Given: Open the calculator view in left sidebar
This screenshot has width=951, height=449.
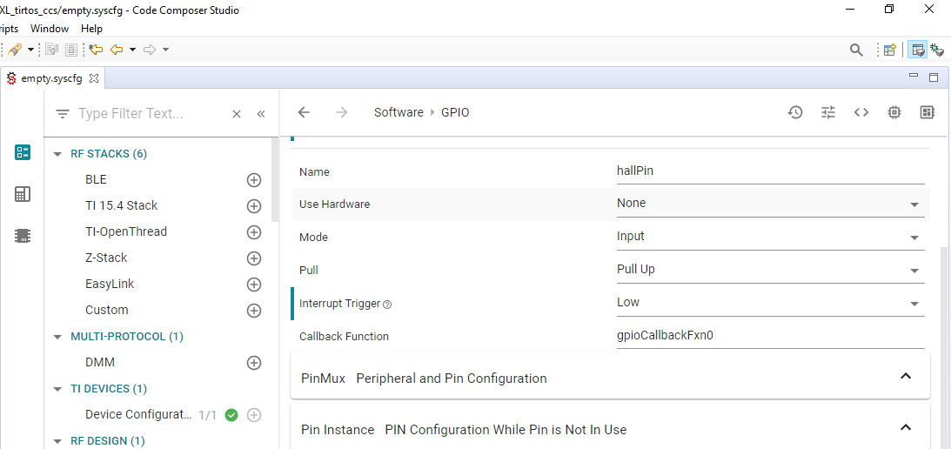Looking at the screenshot, I should coord(23,194).
